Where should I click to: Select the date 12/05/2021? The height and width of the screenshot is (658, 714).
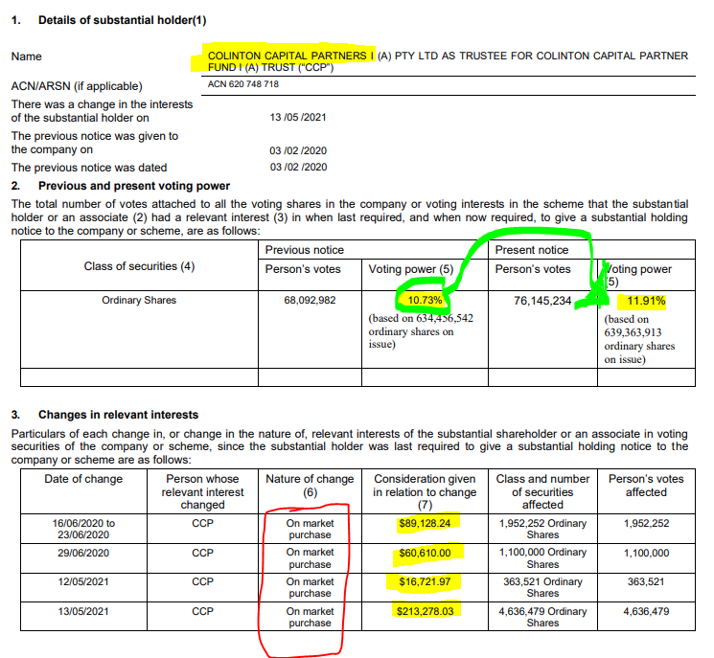(x=83, y=581)
